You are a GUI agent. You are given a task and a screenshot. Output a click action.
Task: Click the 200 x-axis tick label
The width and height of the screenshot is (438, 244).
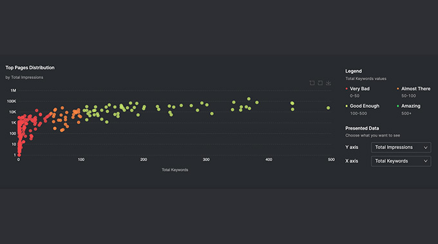click(x=144, y=160)
